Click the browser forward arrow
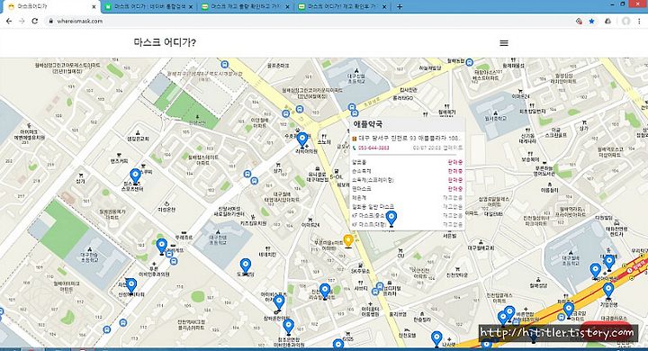 [x=22, y=21]
